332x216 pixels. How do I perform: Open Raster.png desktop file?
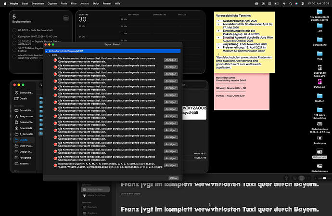pos(319,140)
